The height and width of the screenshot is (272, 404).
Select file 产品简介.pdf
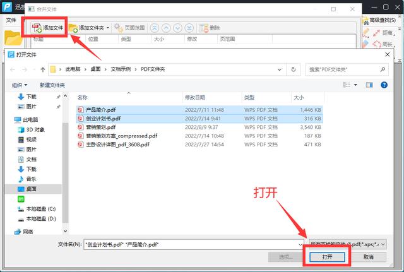pyautogui.click(x=199, y=110)
